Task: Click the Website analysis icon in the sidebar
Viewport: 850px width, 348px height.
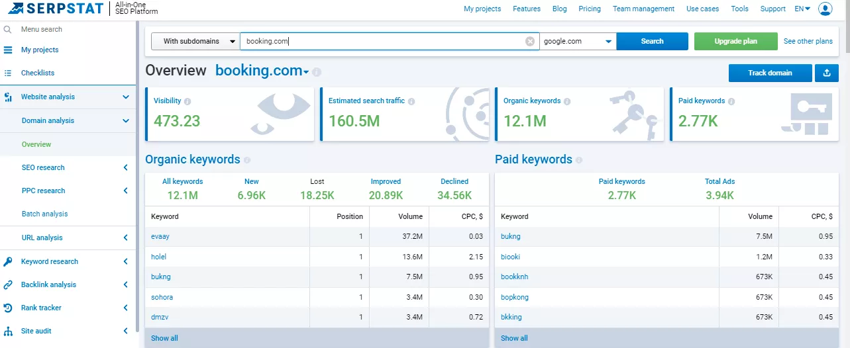Action: [x=8, y=97]
